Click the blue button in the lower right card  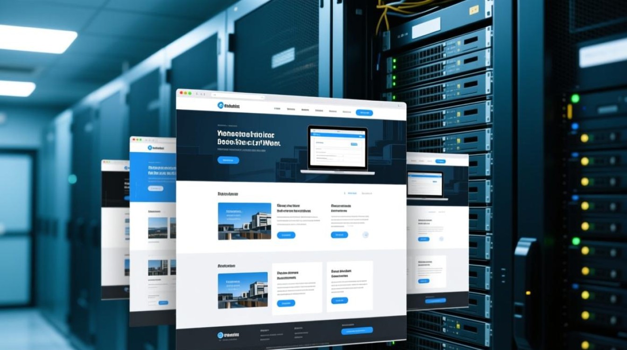[x=339, y=301]
